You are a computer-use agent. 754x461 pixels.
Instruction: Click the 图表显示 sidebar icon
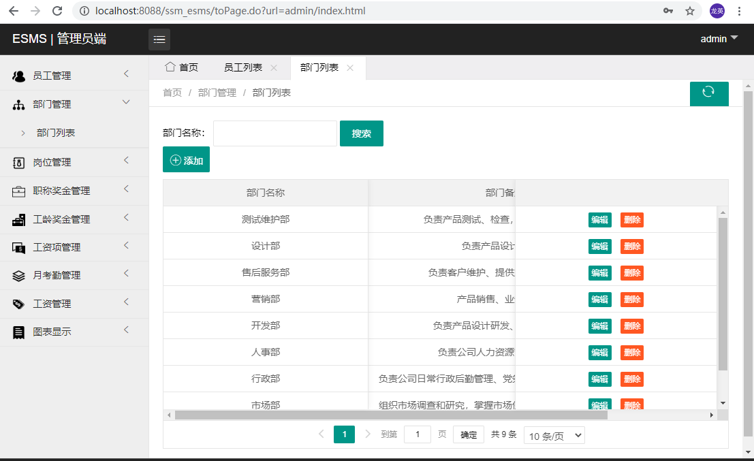(x=19, y=332)
